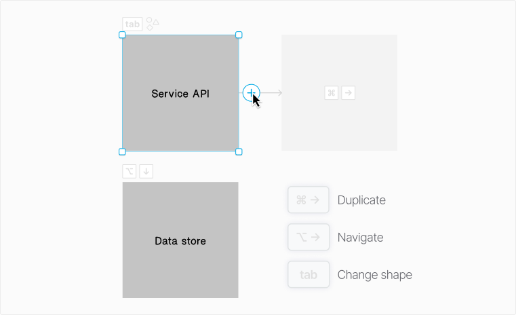Select the Service API shape

[180, 93]
